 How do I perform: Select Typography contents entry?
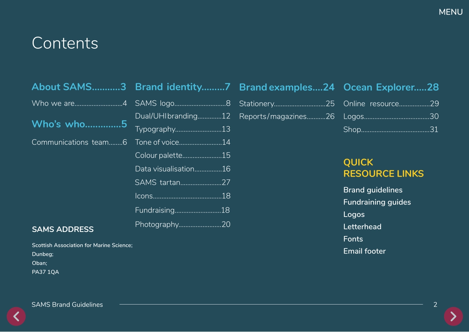pyautogui.click(x=182, y=129)
